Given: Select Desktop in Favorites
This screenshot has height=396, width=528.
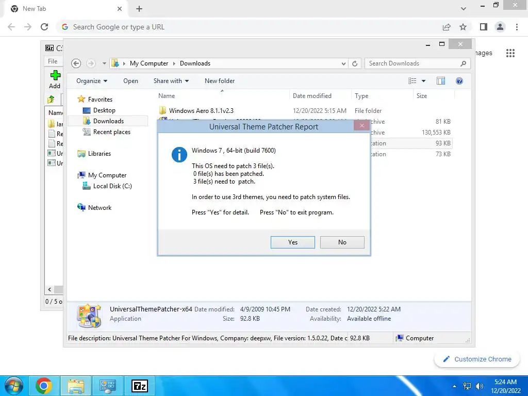Looking at the screenshot, I should pos(104,110).
